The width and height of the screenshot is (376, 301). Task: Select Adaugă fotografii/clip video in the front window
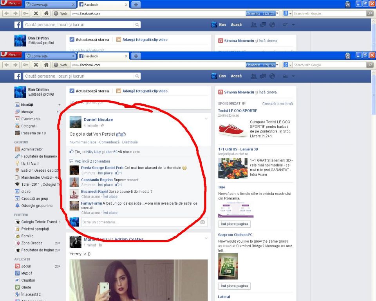[x=142, y=91]
